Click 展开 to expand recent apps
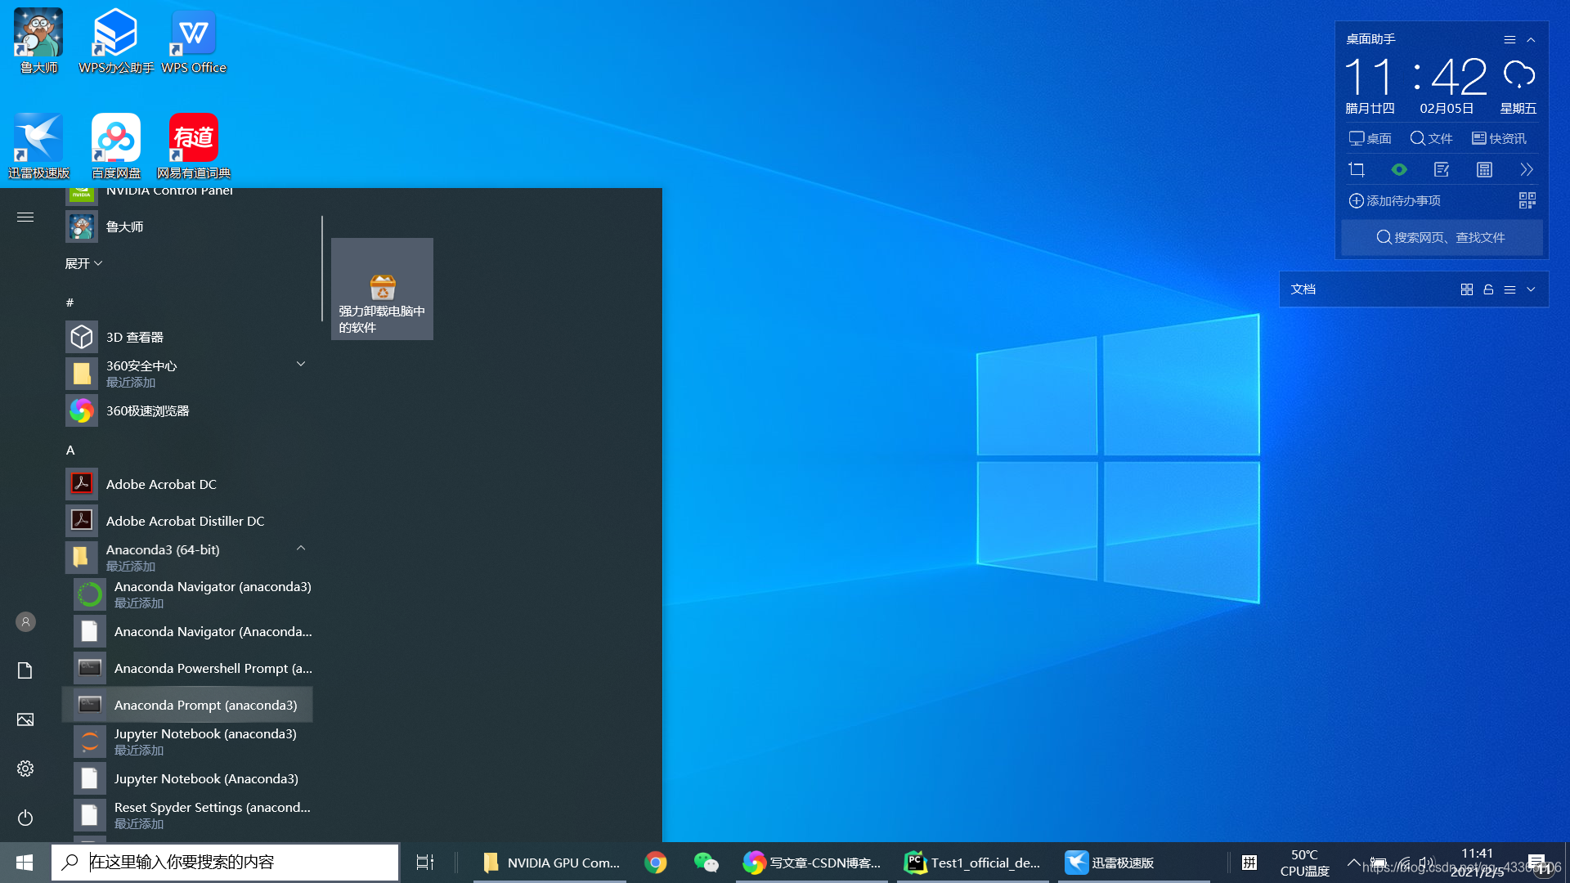This screenshot has width=1570, height=883. coord(83,263)
